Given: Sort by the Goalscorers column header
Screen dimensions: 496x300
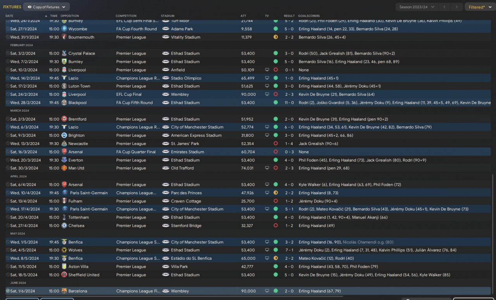Looking at the screenshot, I should click(308, 16).
